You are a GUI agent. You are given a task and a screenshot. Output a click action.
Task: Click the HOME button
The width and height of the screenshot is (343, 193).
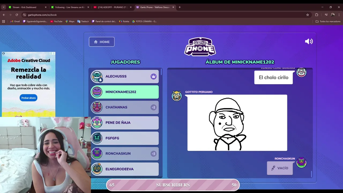(102, 42)
